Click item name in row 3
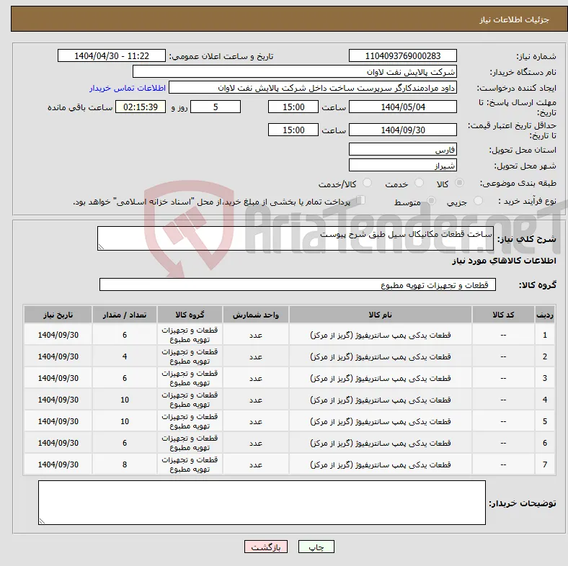Image resolution: width=568 pixels, height=566 pixels. pos(381,378)
